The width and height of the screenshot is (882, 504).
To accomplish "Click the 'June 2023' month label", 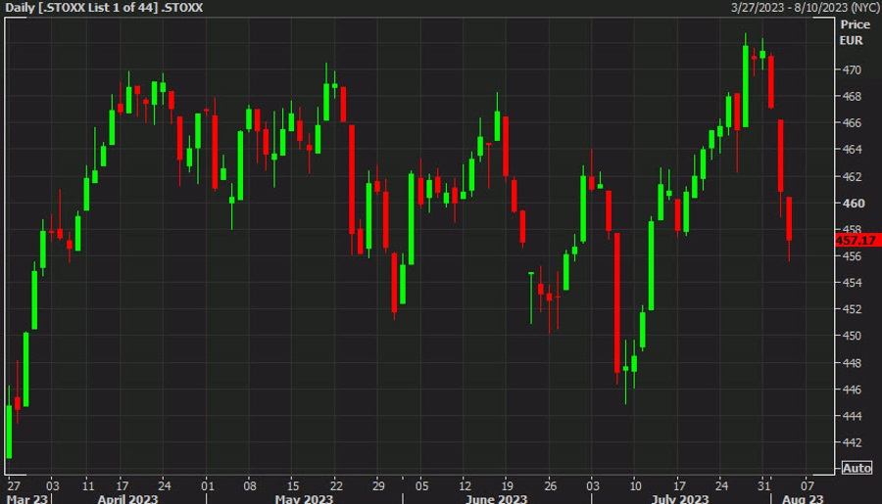I will click(x=496, y=498).
